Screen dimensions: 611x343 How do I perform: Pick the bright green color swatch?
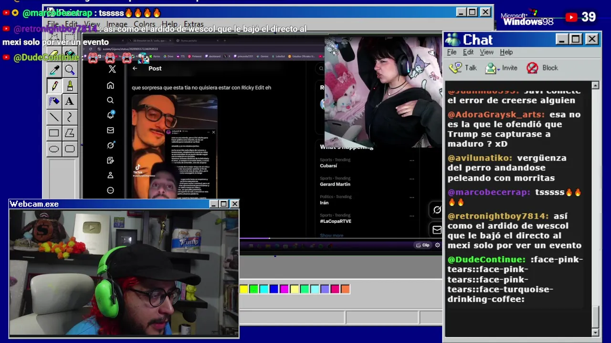click(x=253, y=289)
